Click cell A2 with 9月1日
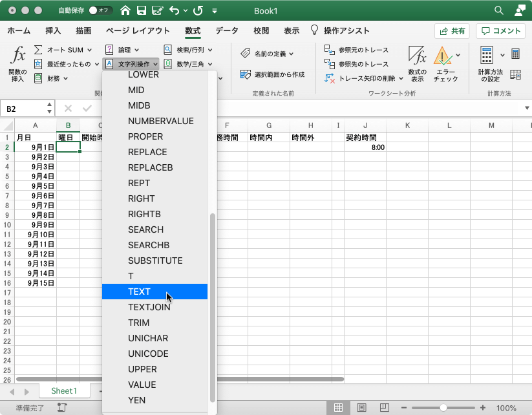This screenshot has height=415, width=532. pyautogui.click(x=36, y=147)
